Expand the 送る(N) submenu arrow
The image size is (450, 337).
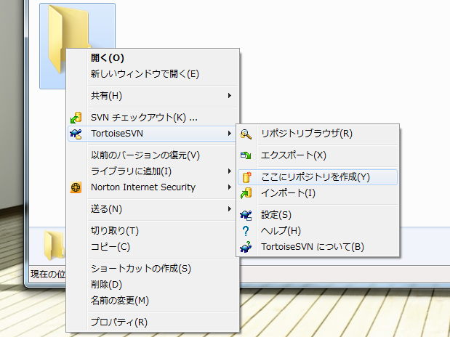click(229, 208)
